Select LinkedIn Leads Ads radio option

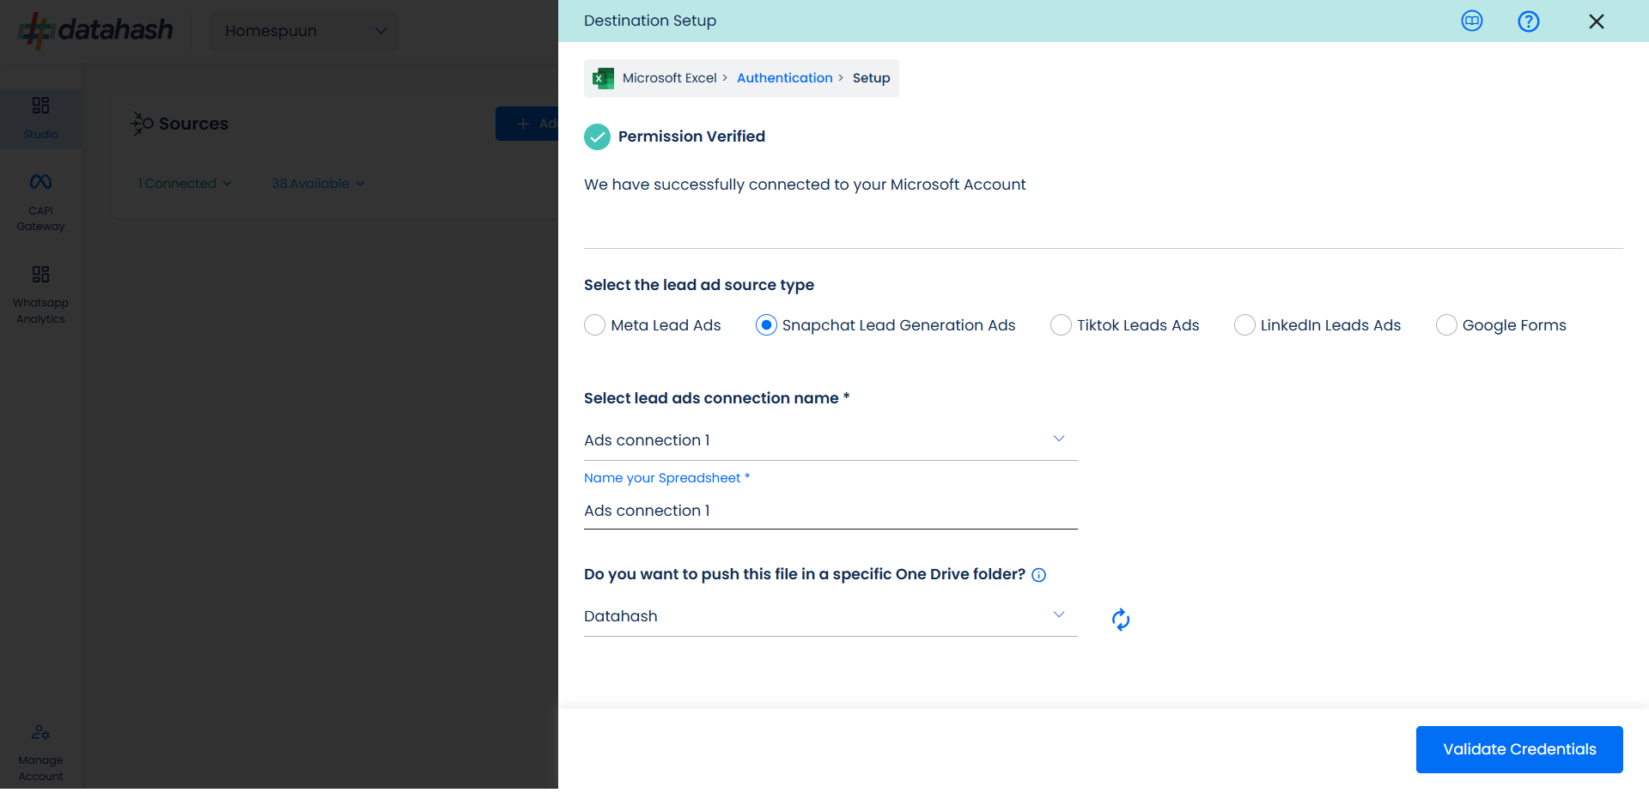coord(1244,325)
